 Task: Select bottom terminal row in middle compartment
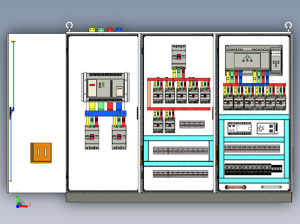180,174
